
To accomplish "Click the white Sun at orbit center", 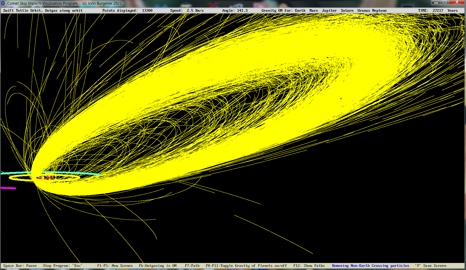I will 43,177.
